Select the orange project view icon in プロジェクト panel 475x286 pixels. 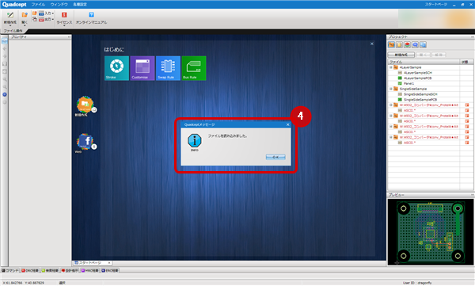[391, 45]
